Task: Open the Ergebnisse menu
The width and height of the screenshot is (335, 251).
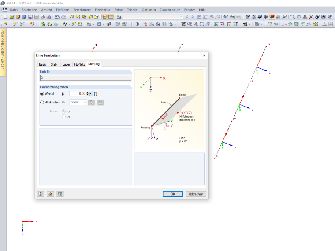Action: pos(103,10)
